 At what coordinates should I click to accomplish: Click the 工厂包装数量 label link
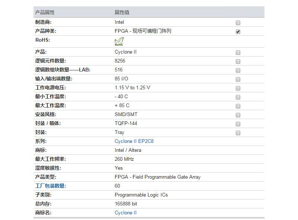tap(50, 186)
